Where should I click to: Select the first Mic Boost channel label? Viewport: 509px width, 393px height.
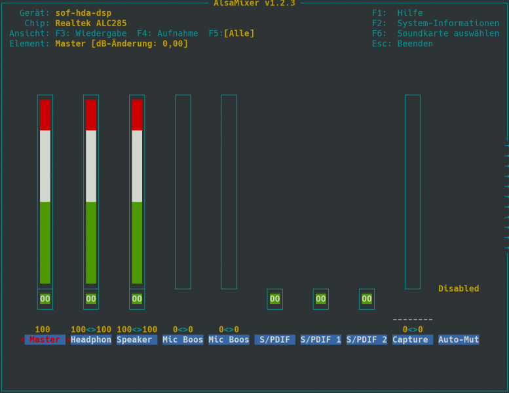click(183, 340)
